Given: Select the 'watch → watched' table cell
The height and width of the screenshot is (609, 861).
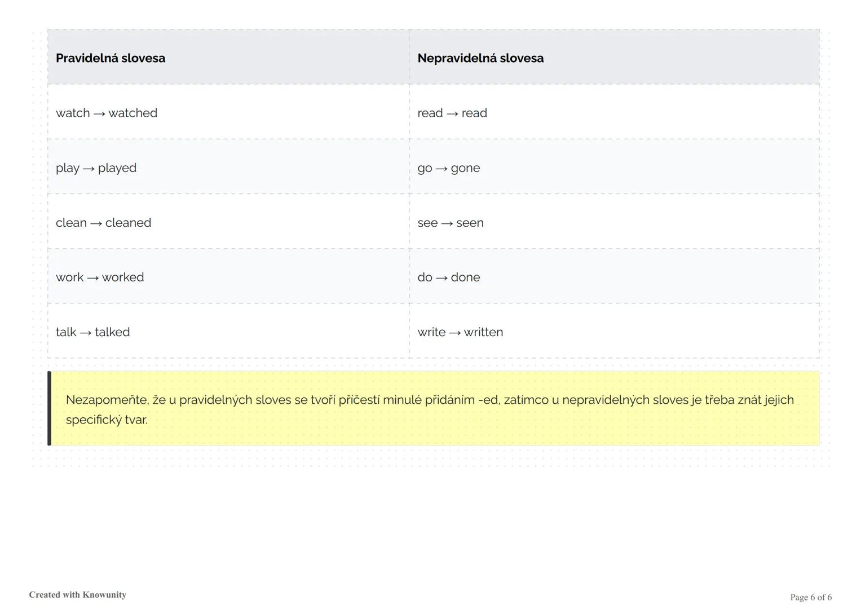Looking at the screenshot, I should coord(107,113).
